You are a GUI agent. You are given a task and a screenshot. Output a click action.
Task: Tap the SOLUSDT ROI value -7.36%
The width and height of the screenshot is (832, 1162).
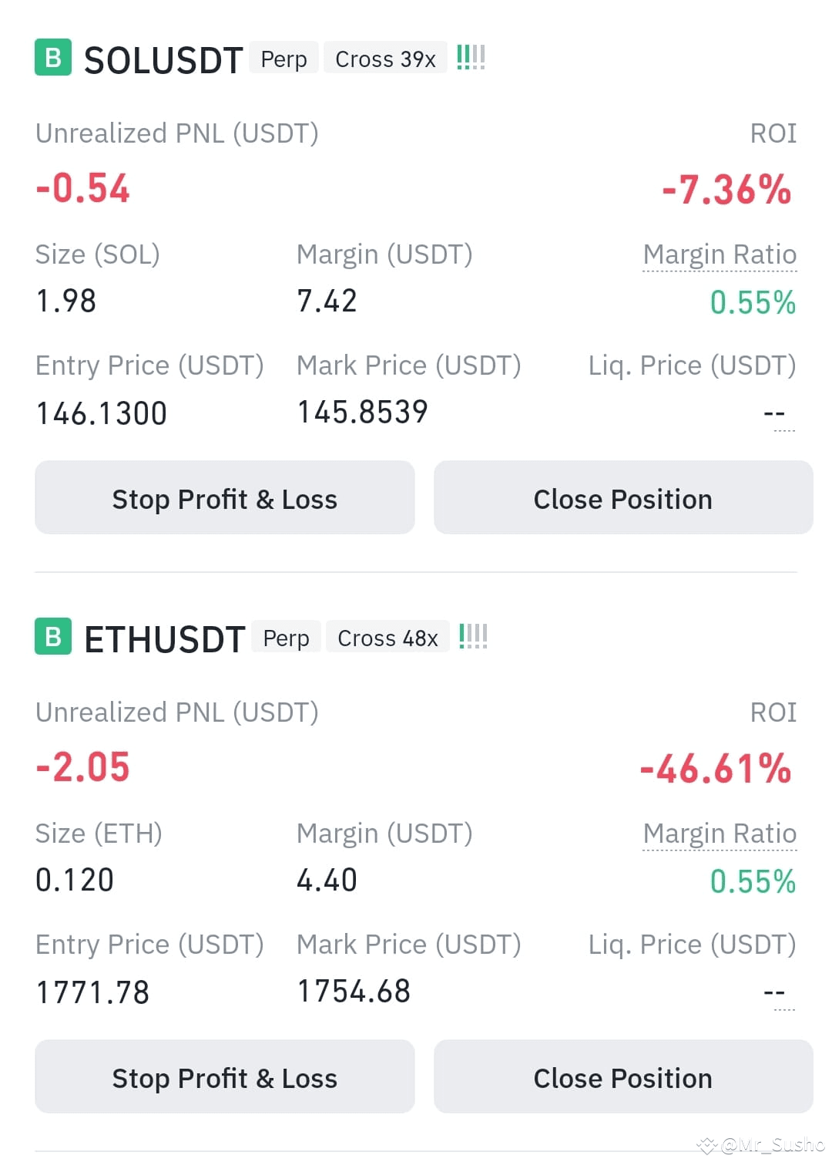pos(726,190)
